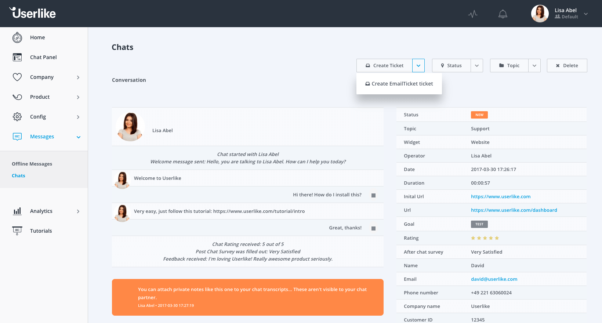Screen dimensions: 602x323
Task: Open Offline Messages in sidebar
Action: [x=32, y=164]
